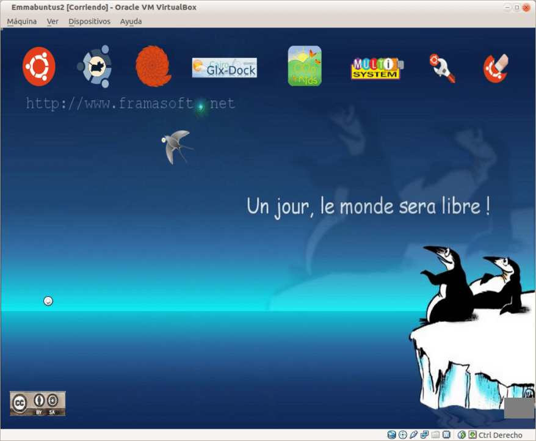This screenshot has height=441, width=536.
Task: Open the Dispositivos menu
Action: click(89, 21)
